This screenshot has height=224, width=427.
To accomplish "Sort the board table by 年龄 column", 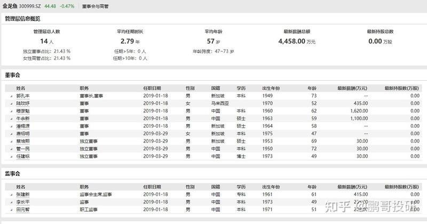I will point(312,88).
